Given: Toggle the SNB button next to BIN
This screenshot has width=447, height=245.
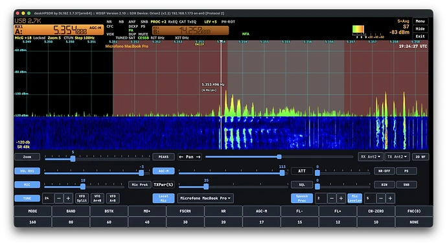Looking at the screenshot, I should pyautogui.click(x=406, y=185).
